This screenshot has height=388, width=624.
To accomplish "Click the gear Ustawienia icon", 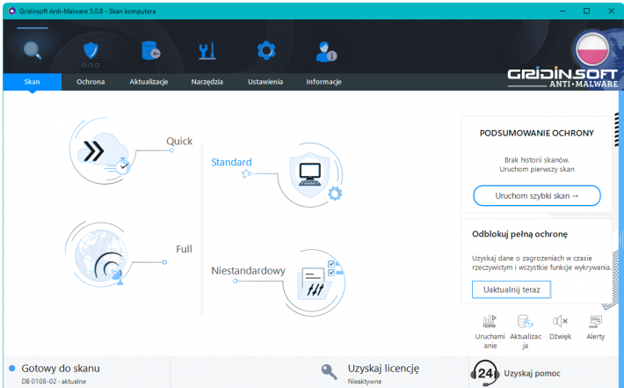I will tap(265, 51).
